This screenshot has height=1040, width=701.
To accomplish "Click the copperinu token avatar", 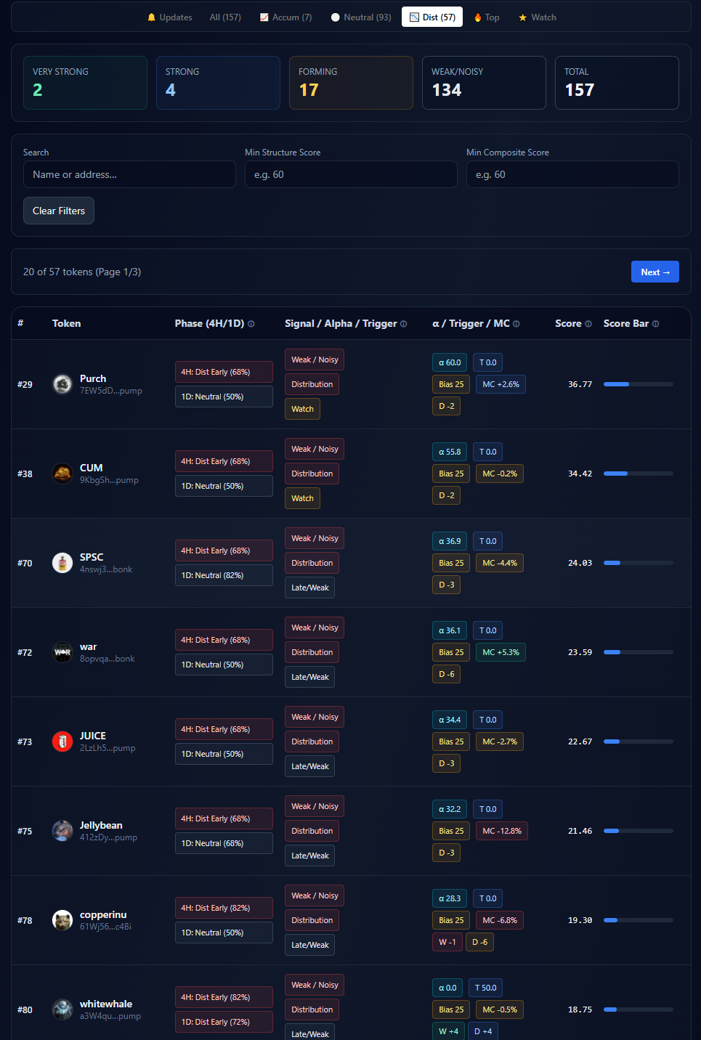I will click(62, 920).
